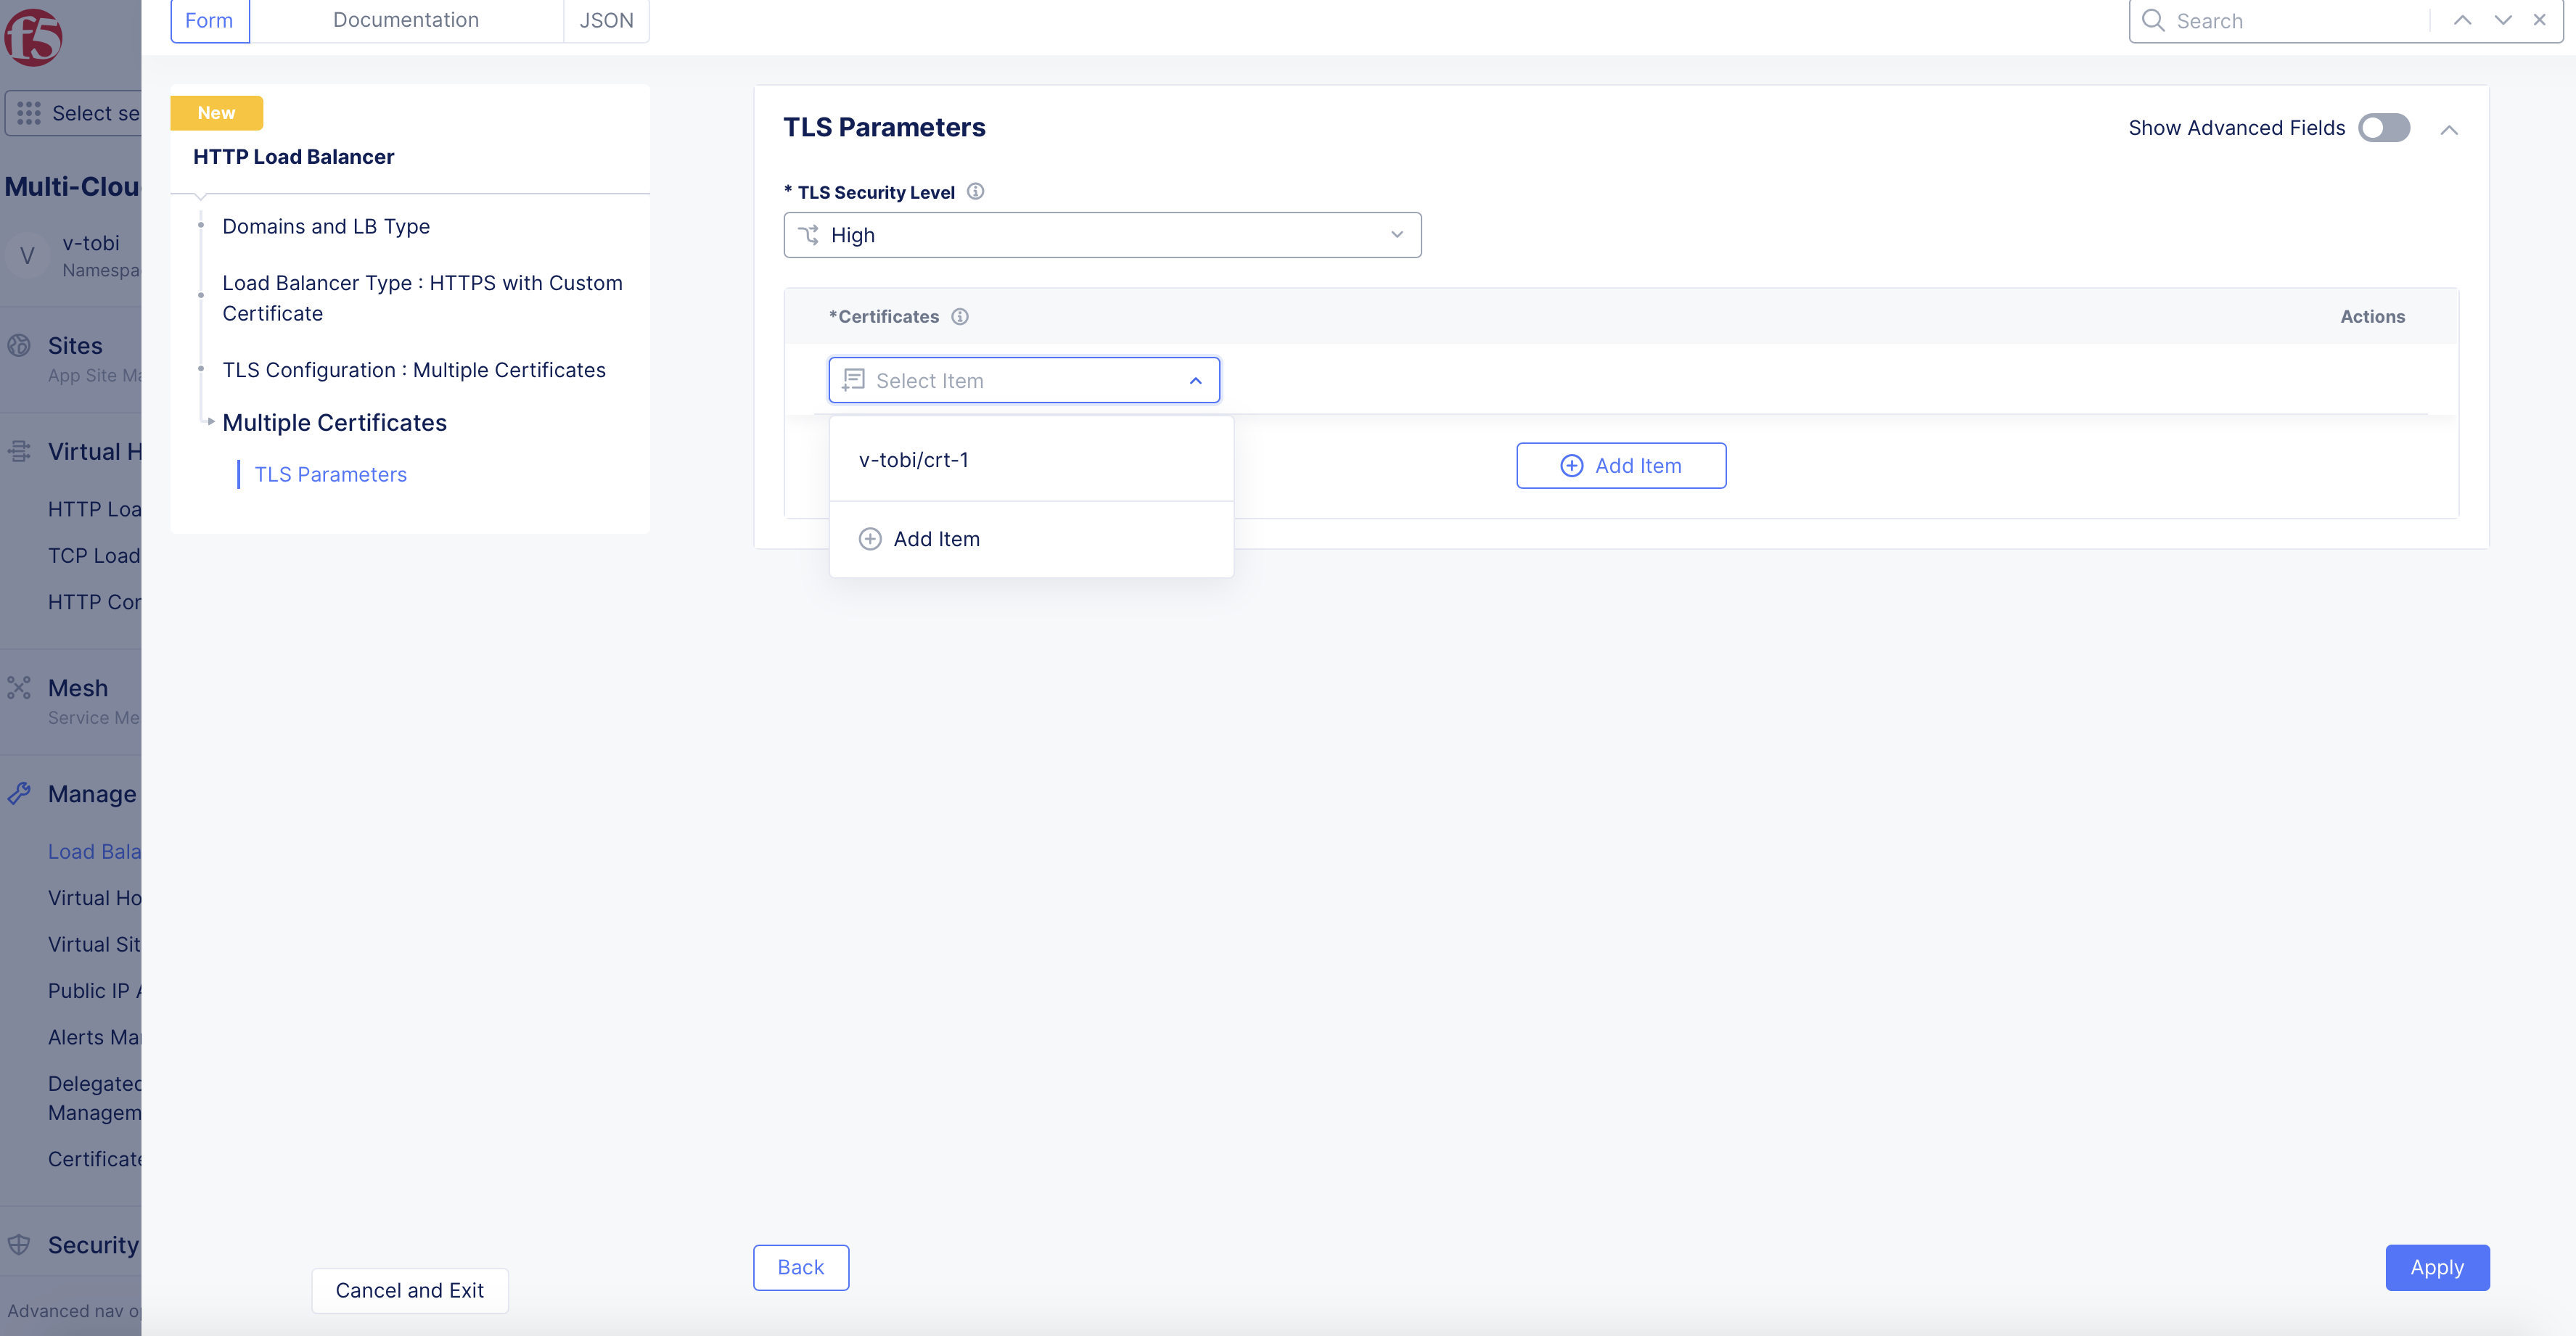Click Certificates info icon
Image resolution: width=2576 pixels, height=1336 pixels.
959,317
